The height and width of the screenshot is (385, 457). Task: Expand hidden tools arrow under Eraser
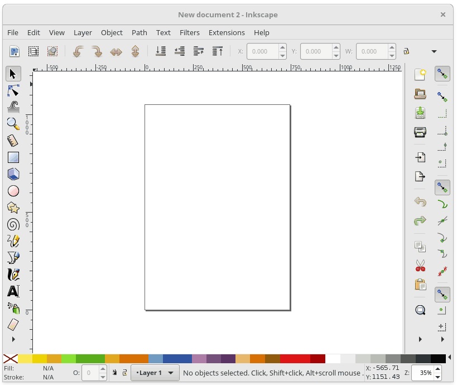pos(13,339)
